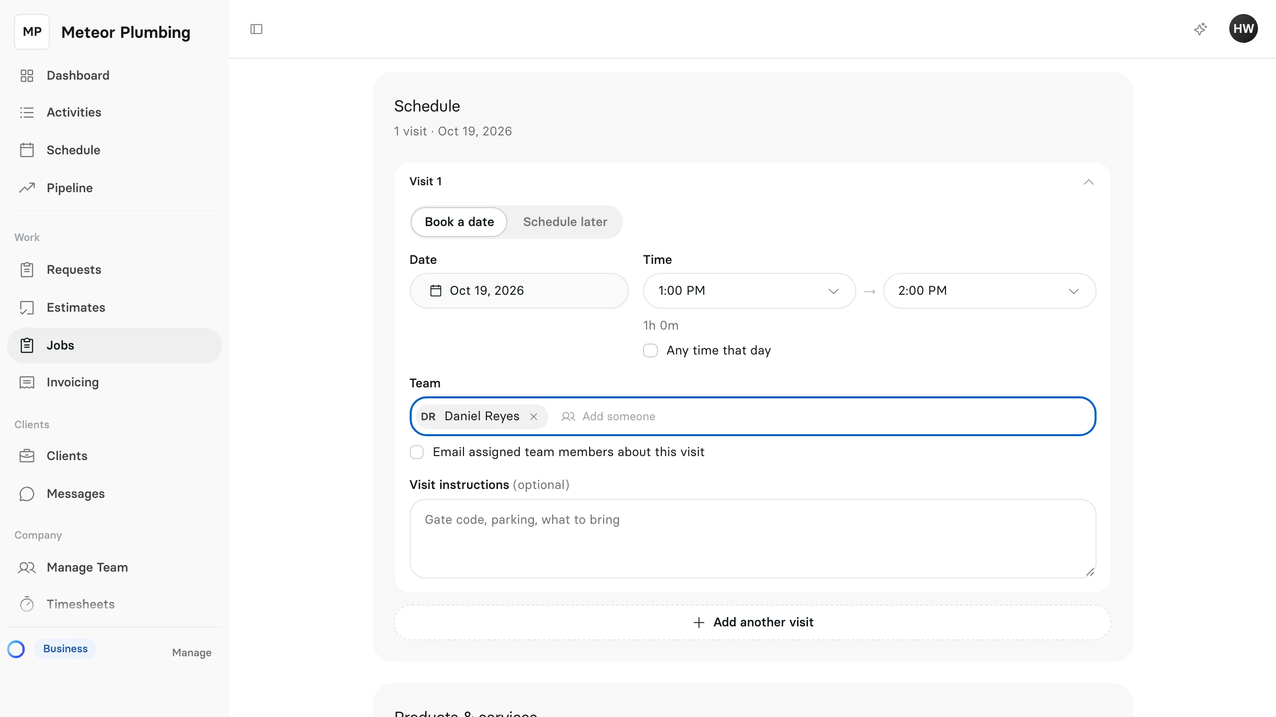This screenshot has width=1276, height=717.
Task: Click the Activities list icon
Action: coord(27,113)
